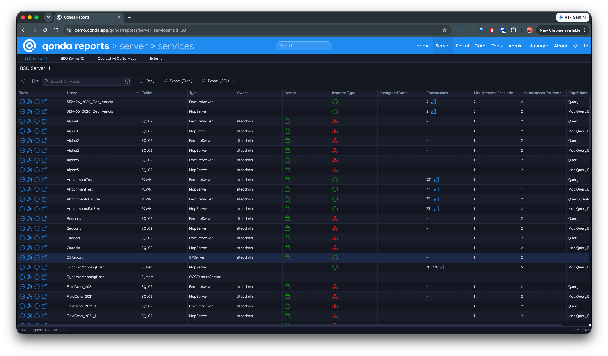608x356 pixels.
Task: Click Export (Excel) button
Action: (x=178, y=81)
